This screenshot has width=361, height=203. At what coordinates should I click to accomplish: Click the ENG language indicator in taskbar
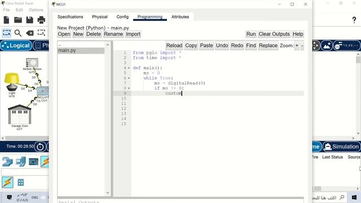coord(35,197)
